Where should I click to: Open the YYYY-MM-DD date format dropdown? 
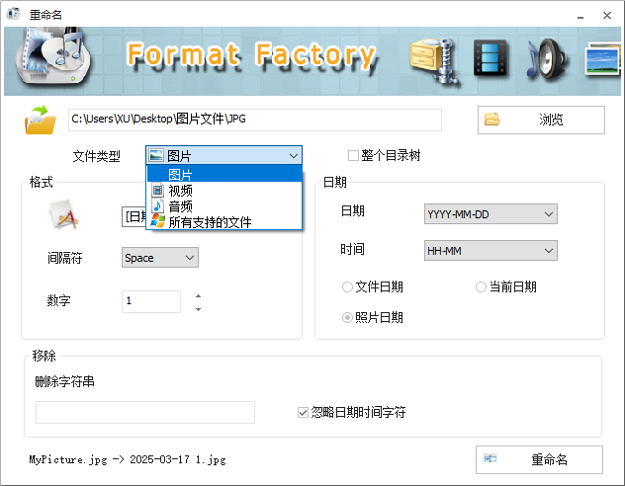click(491, 214)
